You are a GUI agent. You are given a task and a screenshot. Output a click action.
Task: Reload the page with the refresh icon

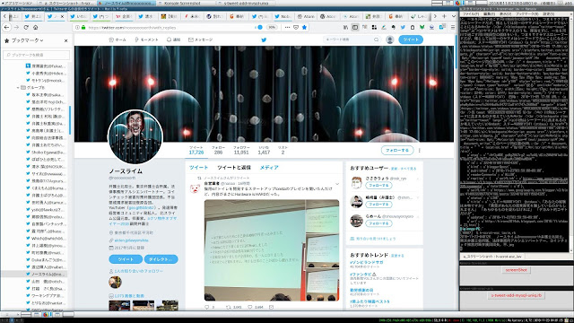click(x=26, y=28)
